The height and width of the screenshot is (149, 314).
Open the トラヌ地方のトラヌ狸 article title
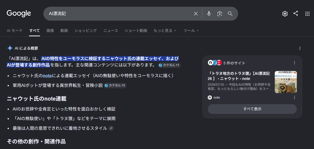coord(239,76)
